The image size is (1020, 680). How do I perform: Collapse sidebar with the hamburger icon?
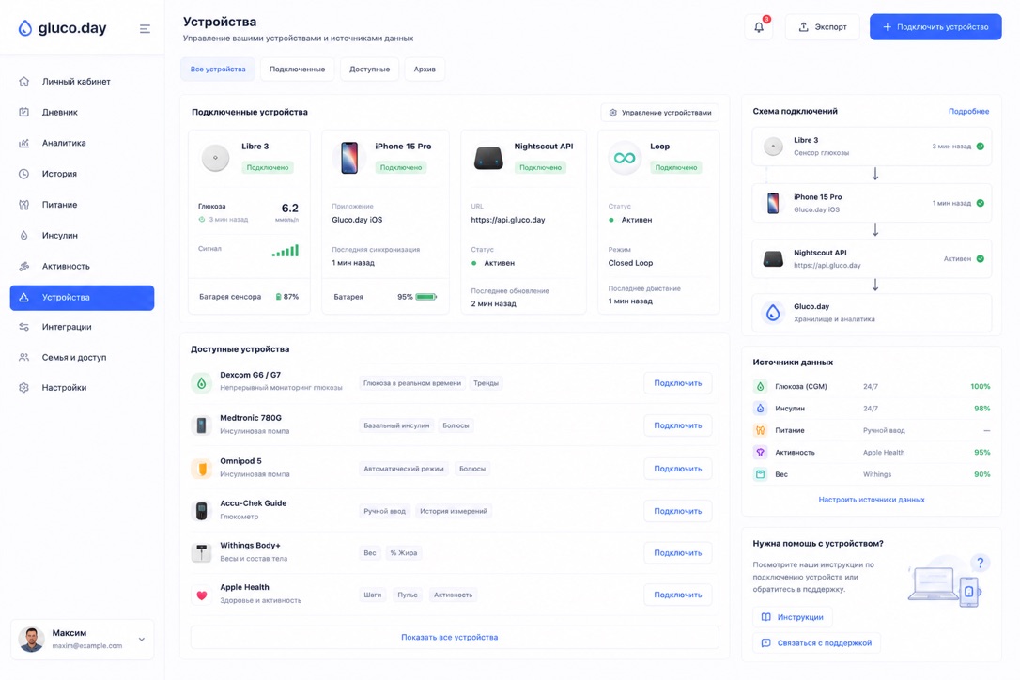click(x=145, y=28)
